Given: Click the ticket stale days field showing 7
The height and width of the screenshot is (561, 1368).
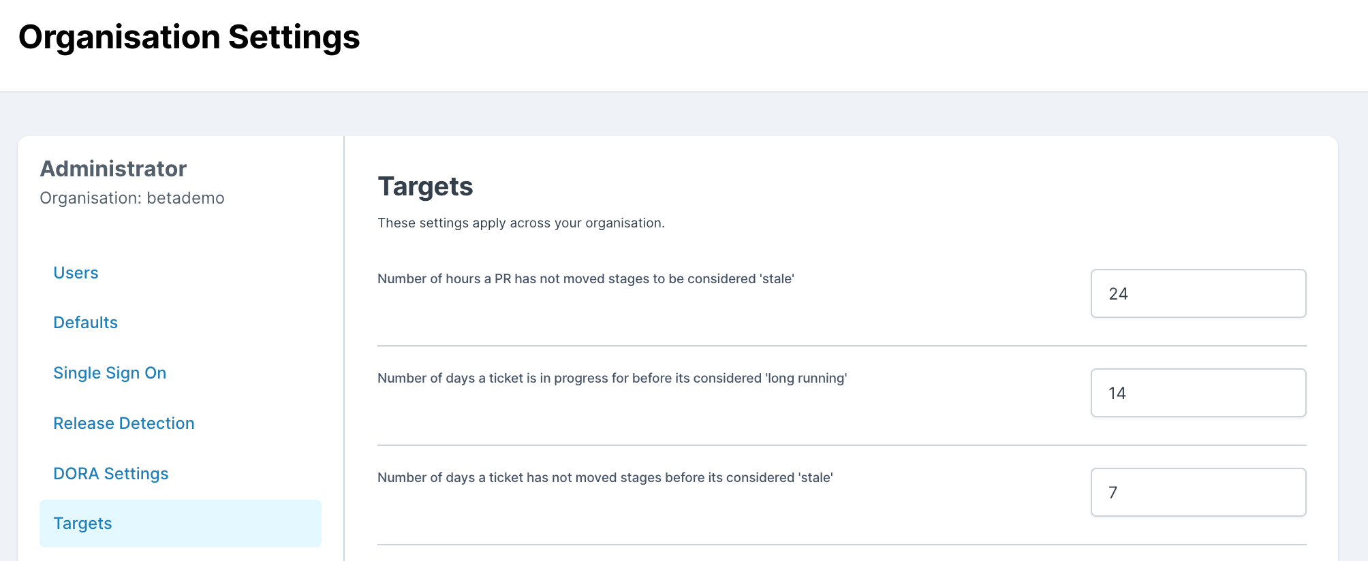Looking at the screenshot, I should [x=1198, y=492].
